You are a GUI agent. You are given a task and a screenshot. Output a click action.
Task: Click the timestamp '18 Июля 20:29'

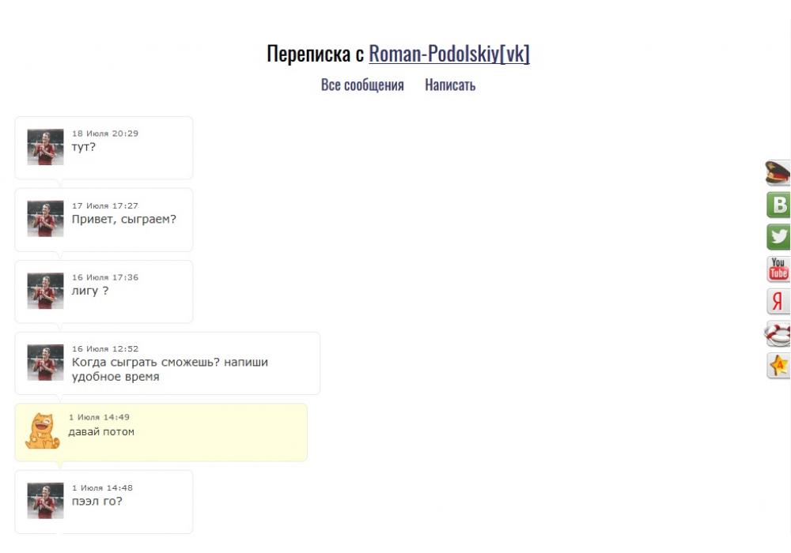(x=105, y=134)
